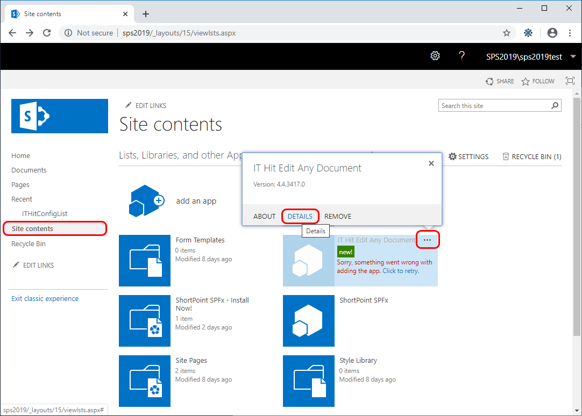This screenshot has width=582, height=416.
Task: Open Home in left navigation
Action: 20,156
